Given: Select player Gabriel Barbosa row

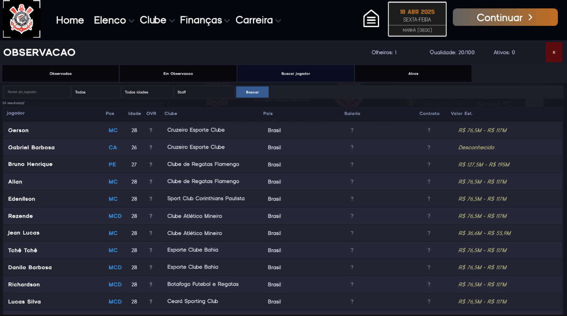Looking at the screenshot, I should [x=32, y=147].
